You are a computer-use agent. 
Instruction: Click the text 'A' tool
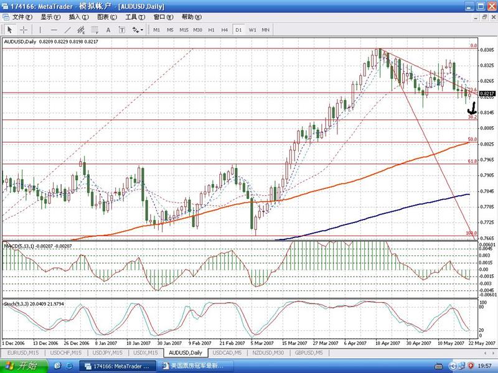[108, 30]
